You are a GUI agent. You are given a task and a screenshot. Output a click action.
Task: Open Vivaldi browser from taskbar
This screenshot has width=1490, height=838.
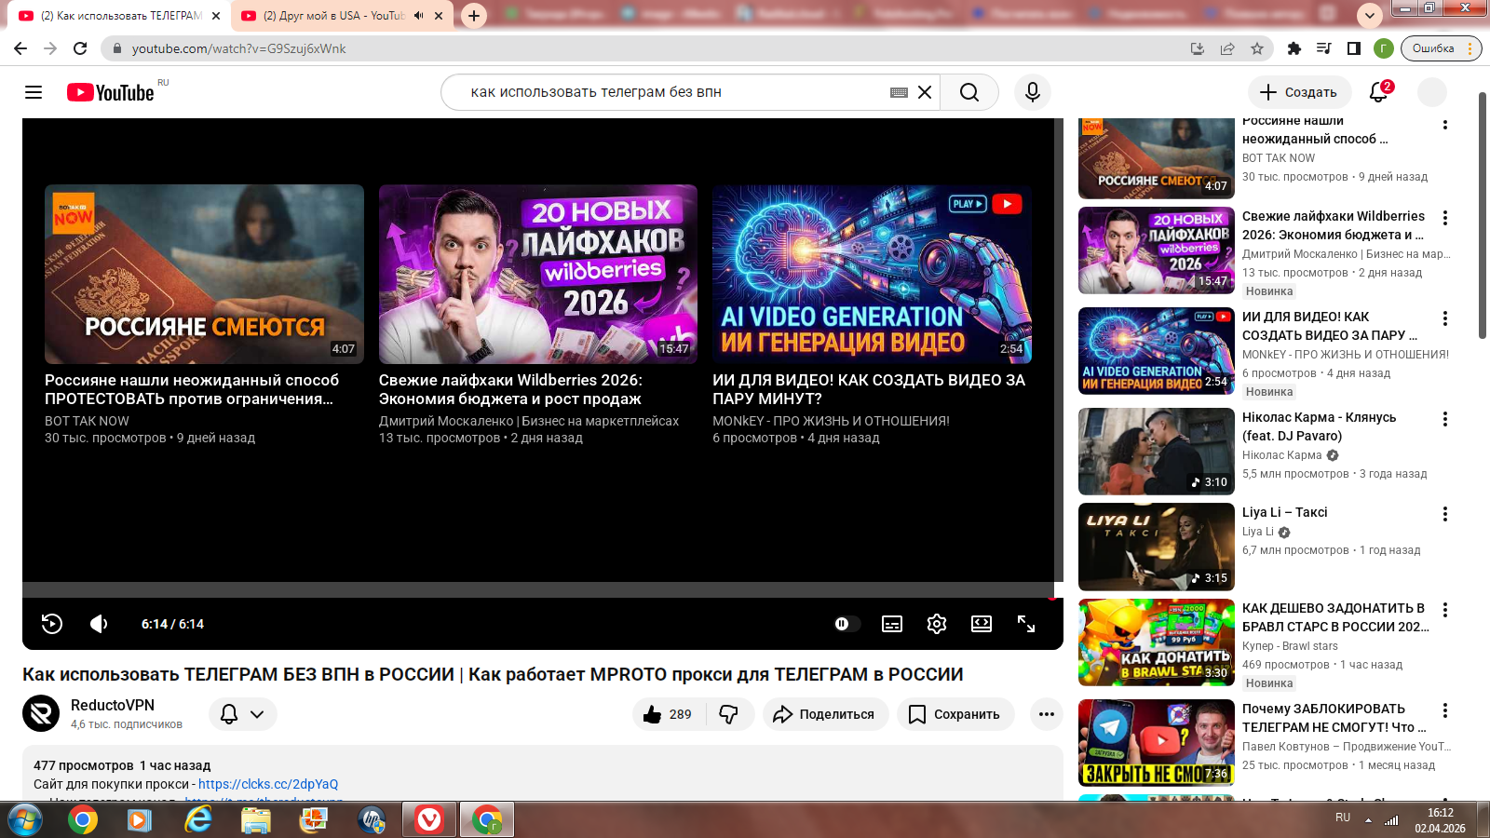[429, 820]
